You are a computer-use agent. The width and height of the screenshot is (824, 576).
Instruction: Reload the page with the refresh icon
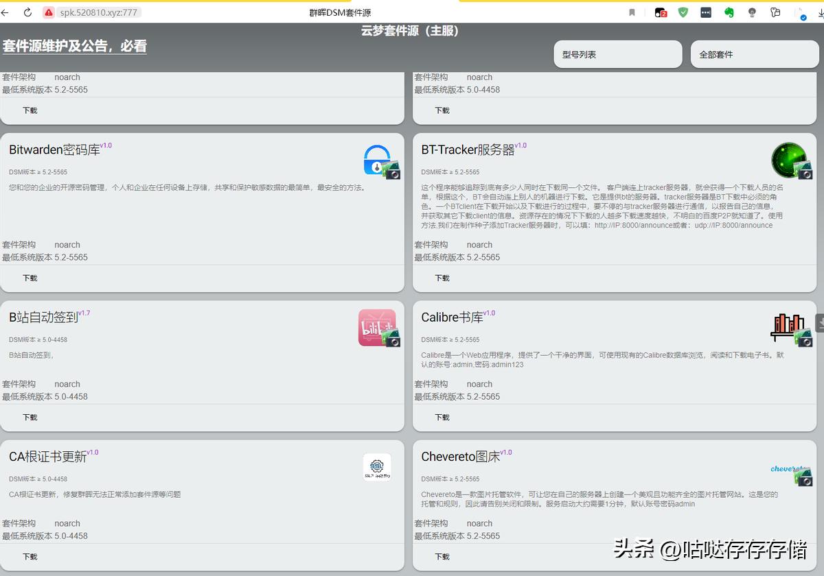coord(26,12)
